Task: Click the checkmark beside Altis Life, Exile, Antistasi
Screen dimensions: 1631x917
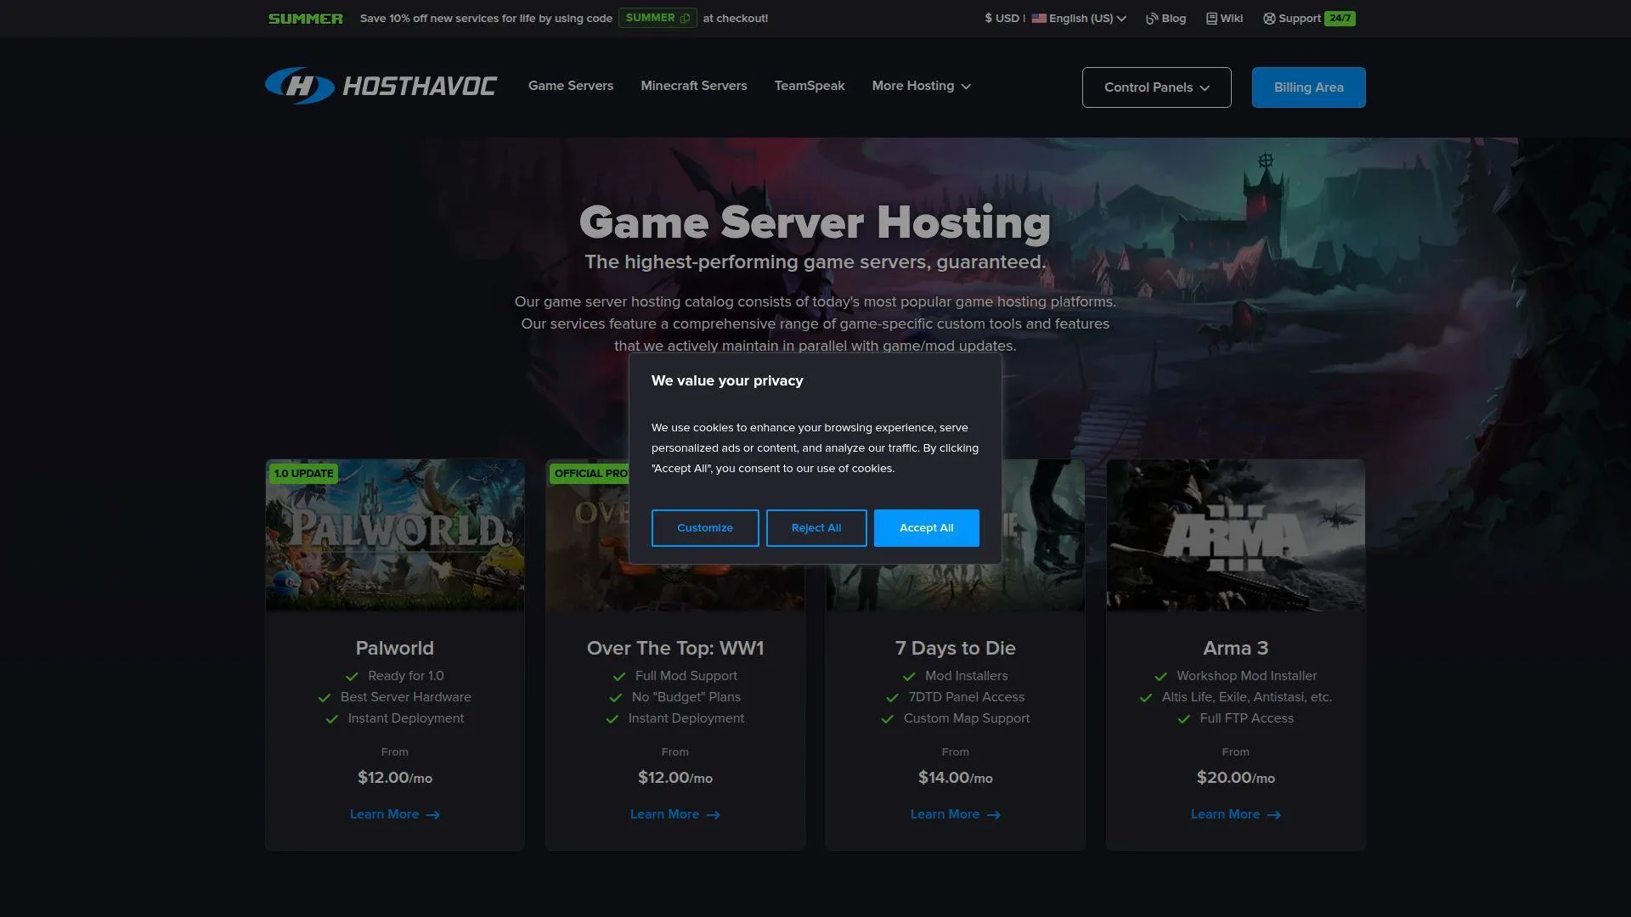Action: click(1146, 698)
